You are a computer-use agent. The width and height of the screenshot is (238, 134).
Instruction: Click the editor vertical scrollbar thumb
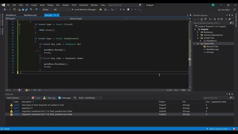pos(190,52)
